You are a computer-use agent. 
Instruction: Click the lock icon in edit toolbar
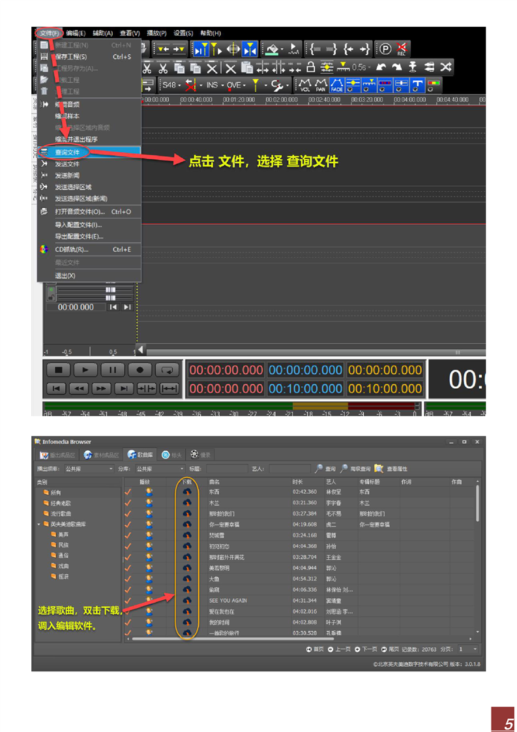[311, 67]
